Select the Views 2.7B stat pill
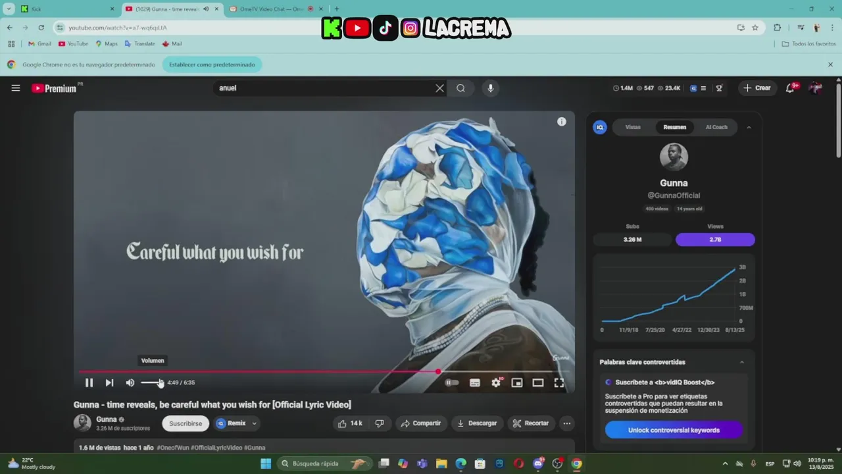The height and width of the screenshot is (474, 842). pos(715,240)
